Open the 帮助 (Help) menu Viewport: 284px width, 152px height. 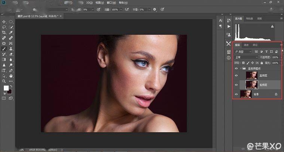123,3
